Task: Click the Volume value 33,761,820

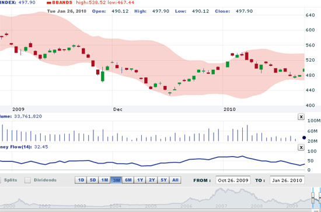Action: 28,116
